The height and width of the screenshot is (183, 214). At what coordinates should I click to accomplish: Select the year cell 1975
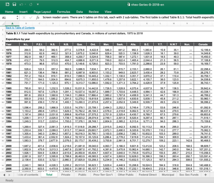pos(12,50)
